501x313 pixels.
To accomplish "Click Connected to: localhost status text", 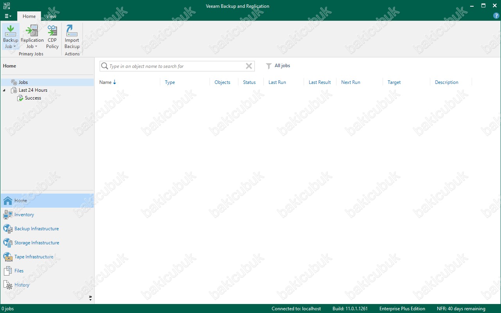I will pos(296,309).
